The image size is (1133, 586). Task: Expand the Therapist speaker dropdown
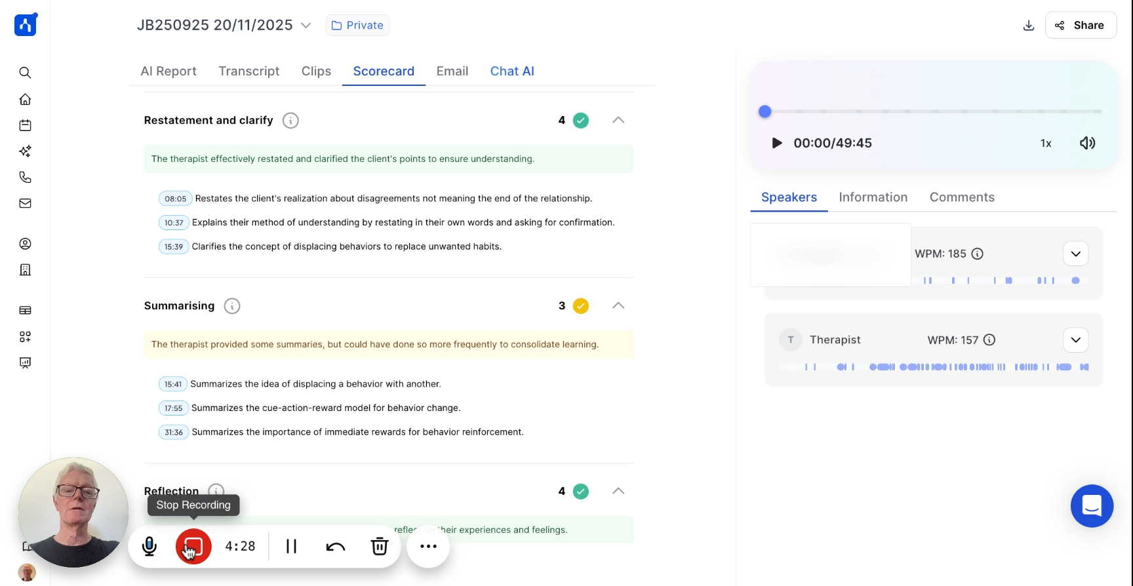1075,340
